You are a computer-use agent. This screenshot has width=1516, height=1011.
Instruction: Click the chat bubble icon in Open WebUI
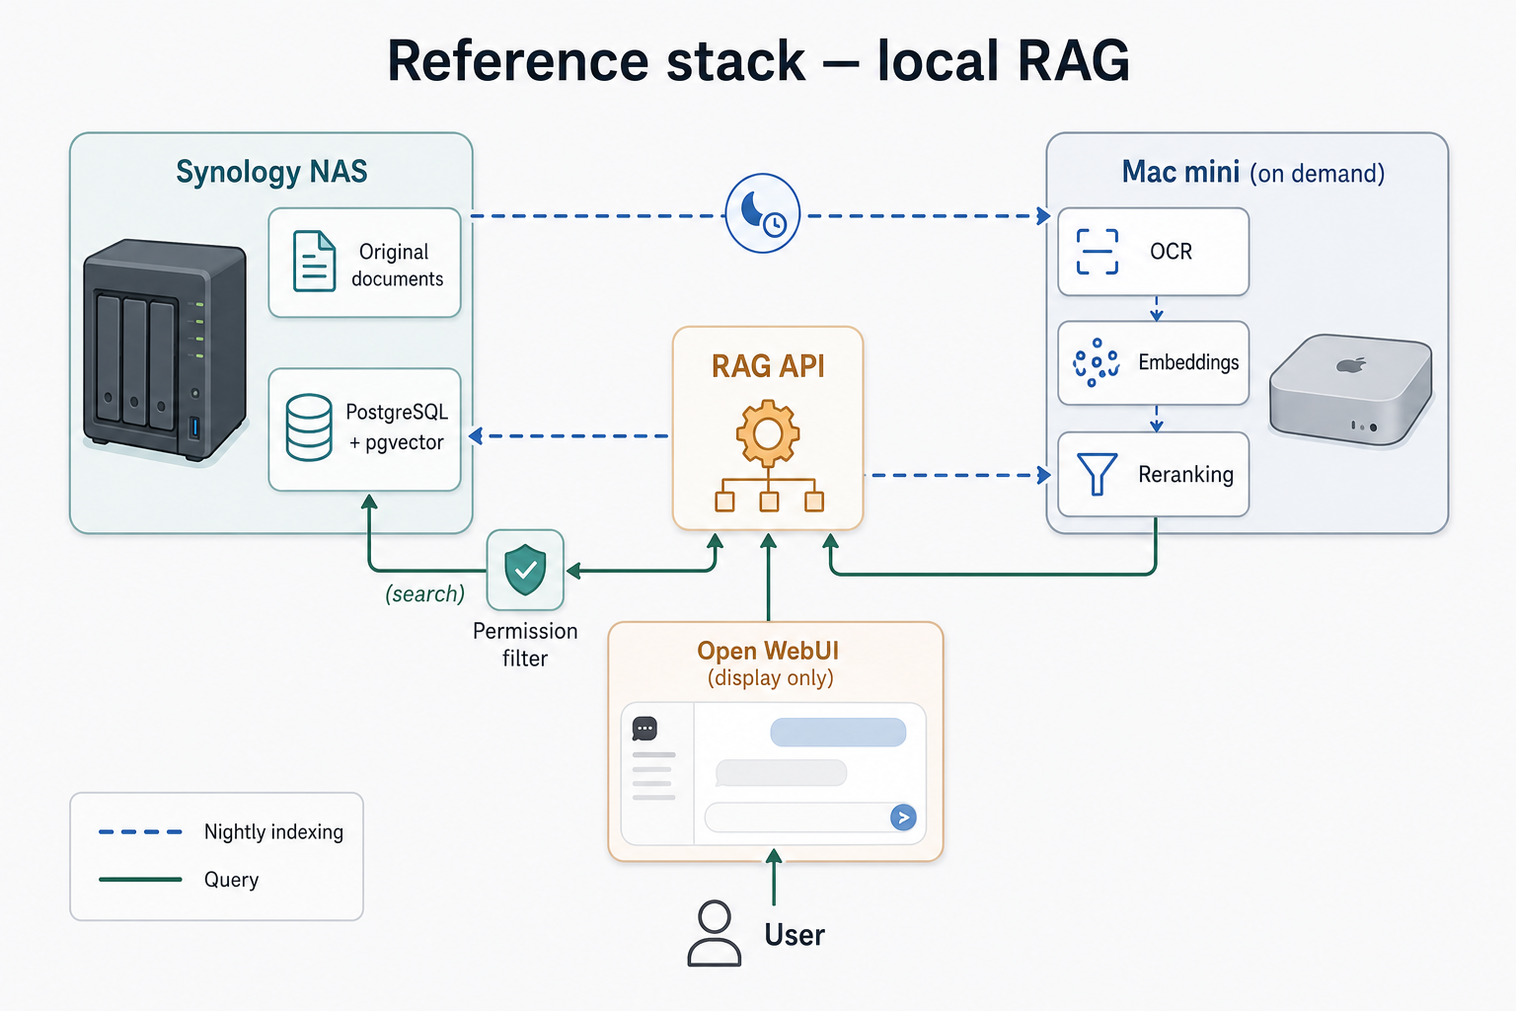click(x=644, y=729)
